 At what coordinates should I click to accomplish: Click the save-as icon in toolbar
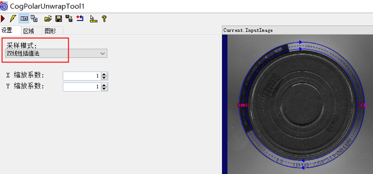69,18
